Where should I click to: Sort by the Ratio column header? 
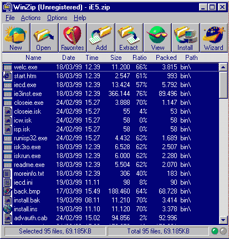point(140,58)
